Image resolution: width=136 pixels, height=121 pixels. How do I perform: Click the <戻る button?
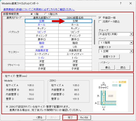click(x=39, y=117)
